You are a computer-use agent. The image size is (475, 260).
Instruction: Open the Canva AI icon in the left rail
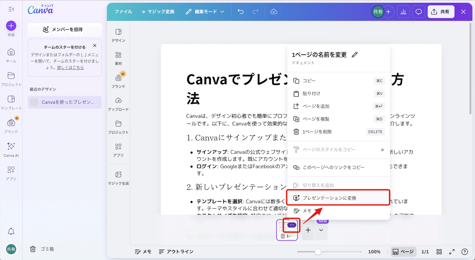tap(11, 149)
